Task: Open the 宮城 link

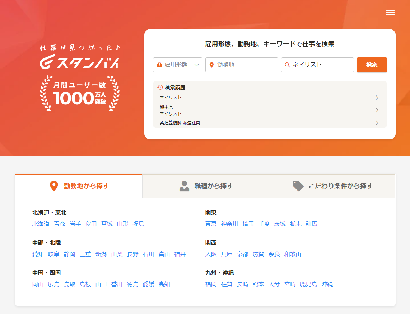Action: click(107, 224)
